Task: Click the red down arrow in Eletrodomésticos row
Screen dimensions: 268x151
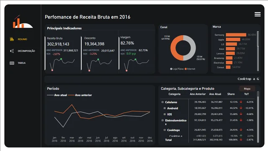Action: click(241, 120)
